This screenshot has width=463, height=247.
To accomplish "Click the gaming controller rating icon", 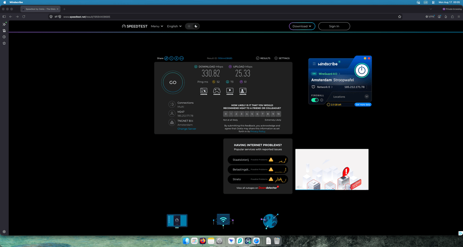I will [x=217, y=90].
